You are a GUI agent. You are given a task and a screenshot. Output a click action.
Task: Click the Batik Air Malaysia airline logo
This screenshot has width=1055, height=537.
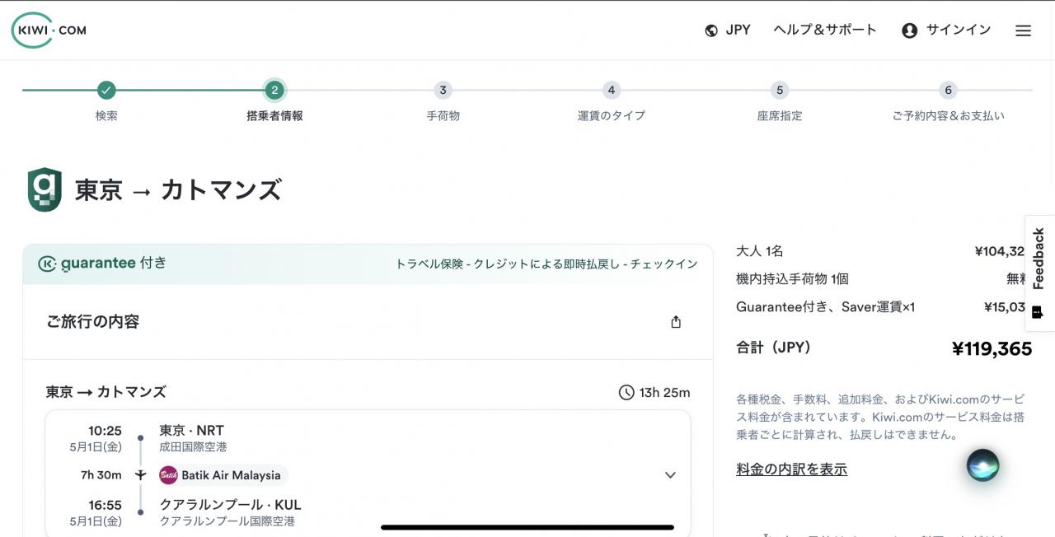click(168, 475)
